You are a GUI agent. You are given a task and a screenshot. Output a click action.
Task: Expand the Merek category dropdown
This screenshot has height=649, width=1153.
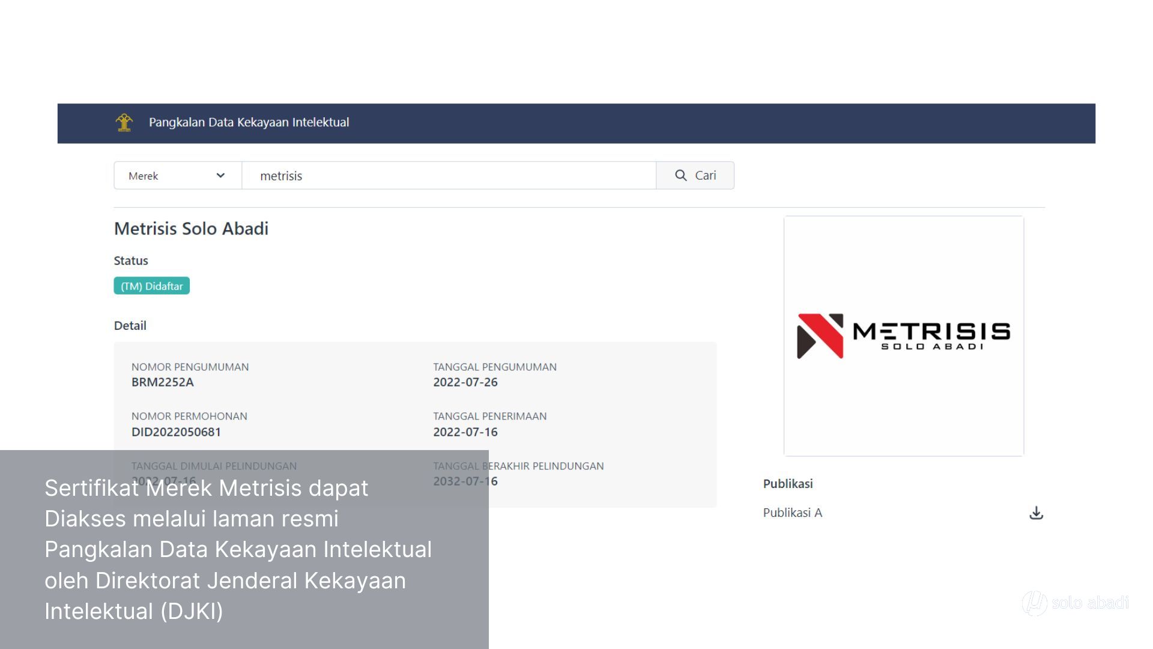178,175
